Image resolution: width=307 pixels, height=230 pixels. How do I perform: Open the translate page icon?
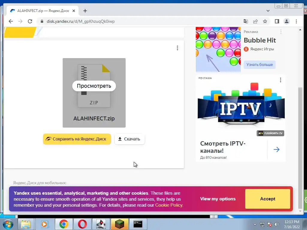click(246, 21)
